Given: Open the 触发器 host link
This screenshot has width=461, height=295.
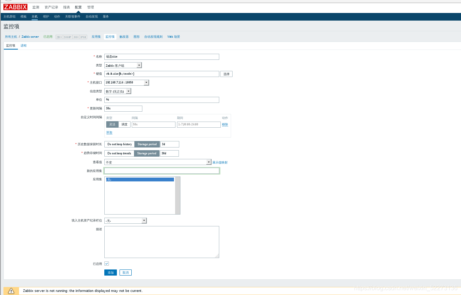Looking at the screenshot, I should pos(124,37).
